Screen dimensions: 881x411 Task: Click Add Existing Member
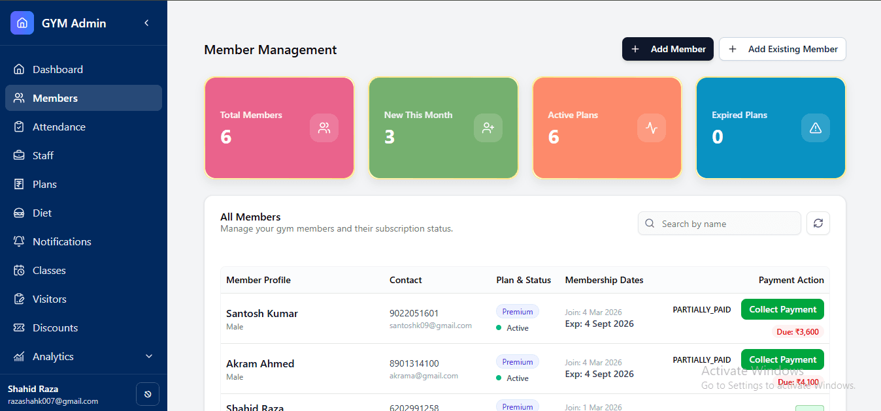(x=782, y=49)
